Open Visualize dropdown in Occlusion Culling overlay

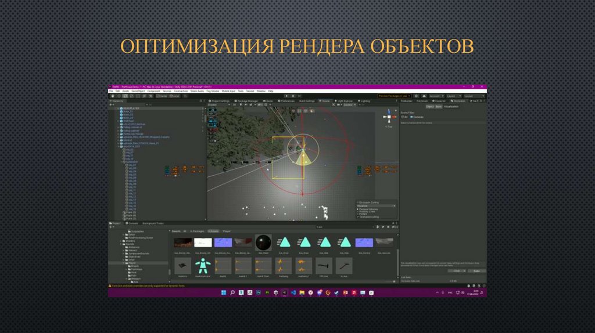[376, 206]
